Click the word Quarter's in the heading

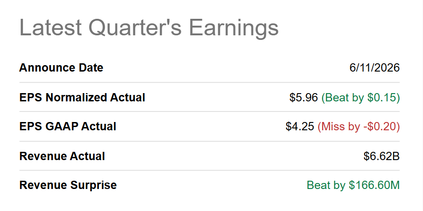[135, 27]
